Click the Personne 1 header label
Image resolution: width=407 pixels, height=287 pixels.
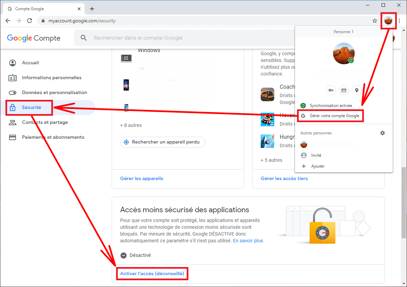coord(344,32)
